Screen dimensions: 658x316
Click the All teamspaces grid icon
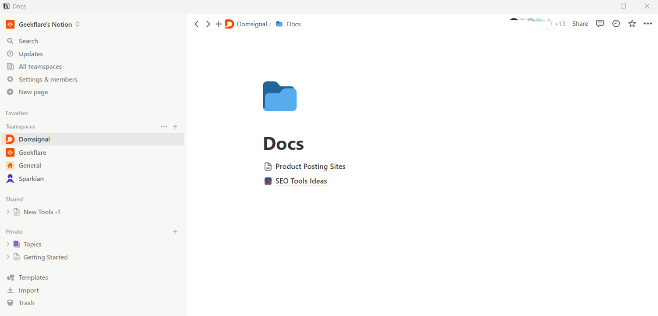(x=10, y=67)
